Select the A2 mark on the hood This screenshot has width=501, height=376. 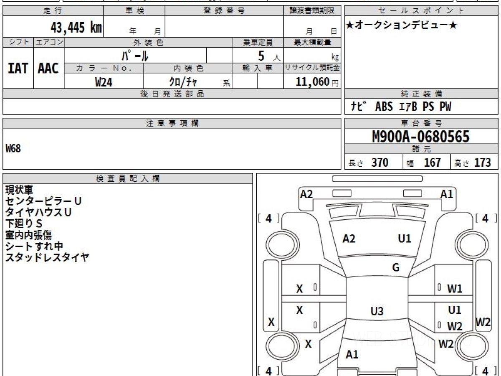pyautogui.click(x=349, y=239)
